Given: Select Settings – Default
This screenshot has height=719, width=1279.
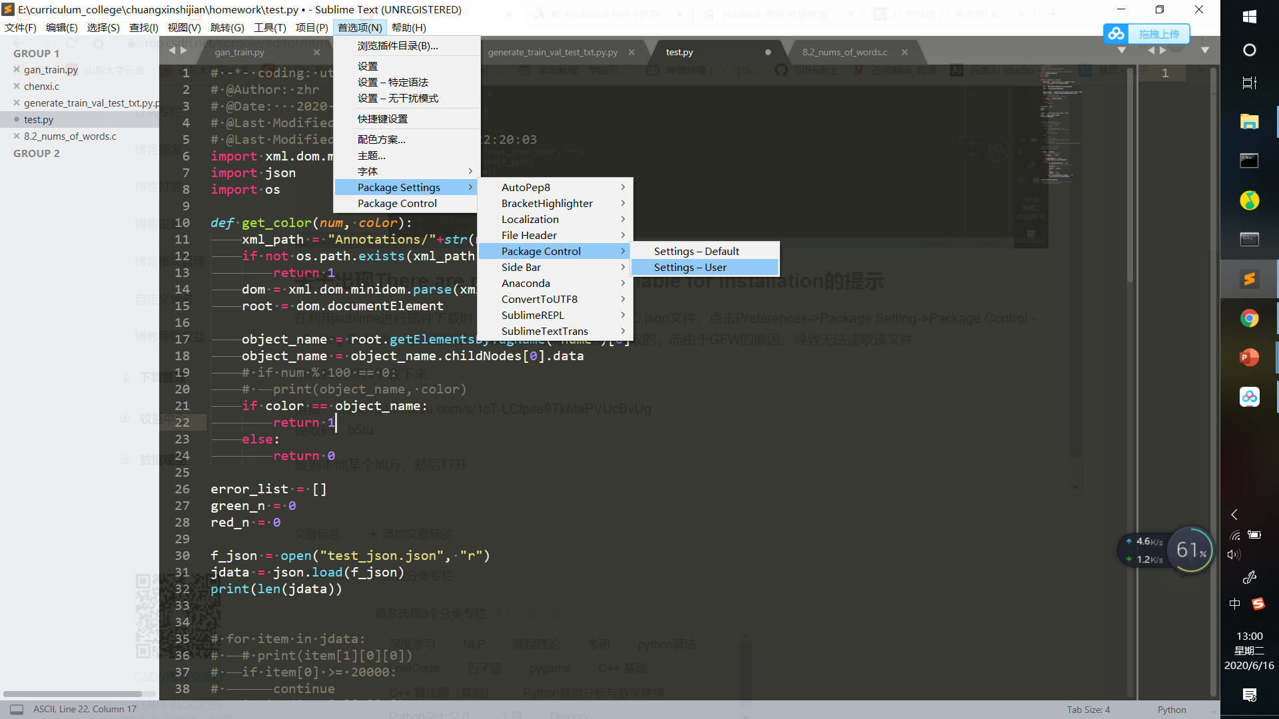Looking at the screenshot, I should (x=705, y=251).
